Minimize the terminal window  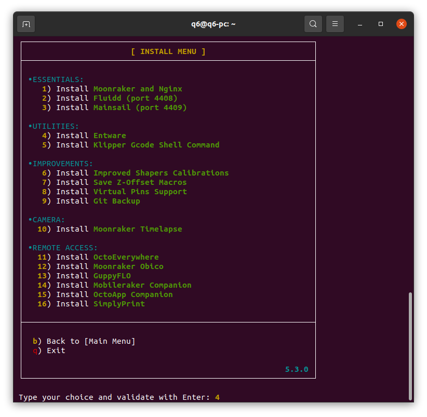tap(360, 24)
